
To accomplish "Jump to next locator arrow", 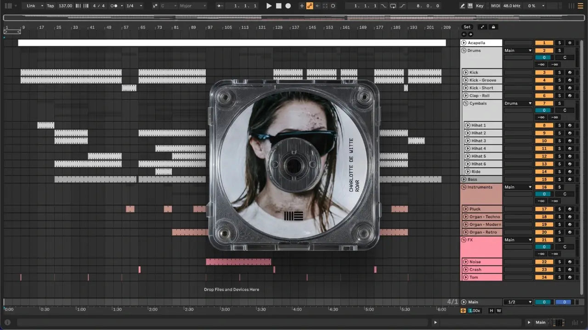I will 470,34.
